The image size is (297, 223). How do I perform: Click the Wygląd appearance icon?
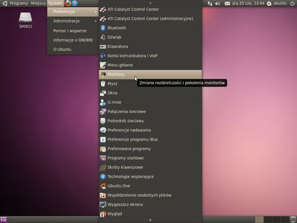[x=103, y=214]
